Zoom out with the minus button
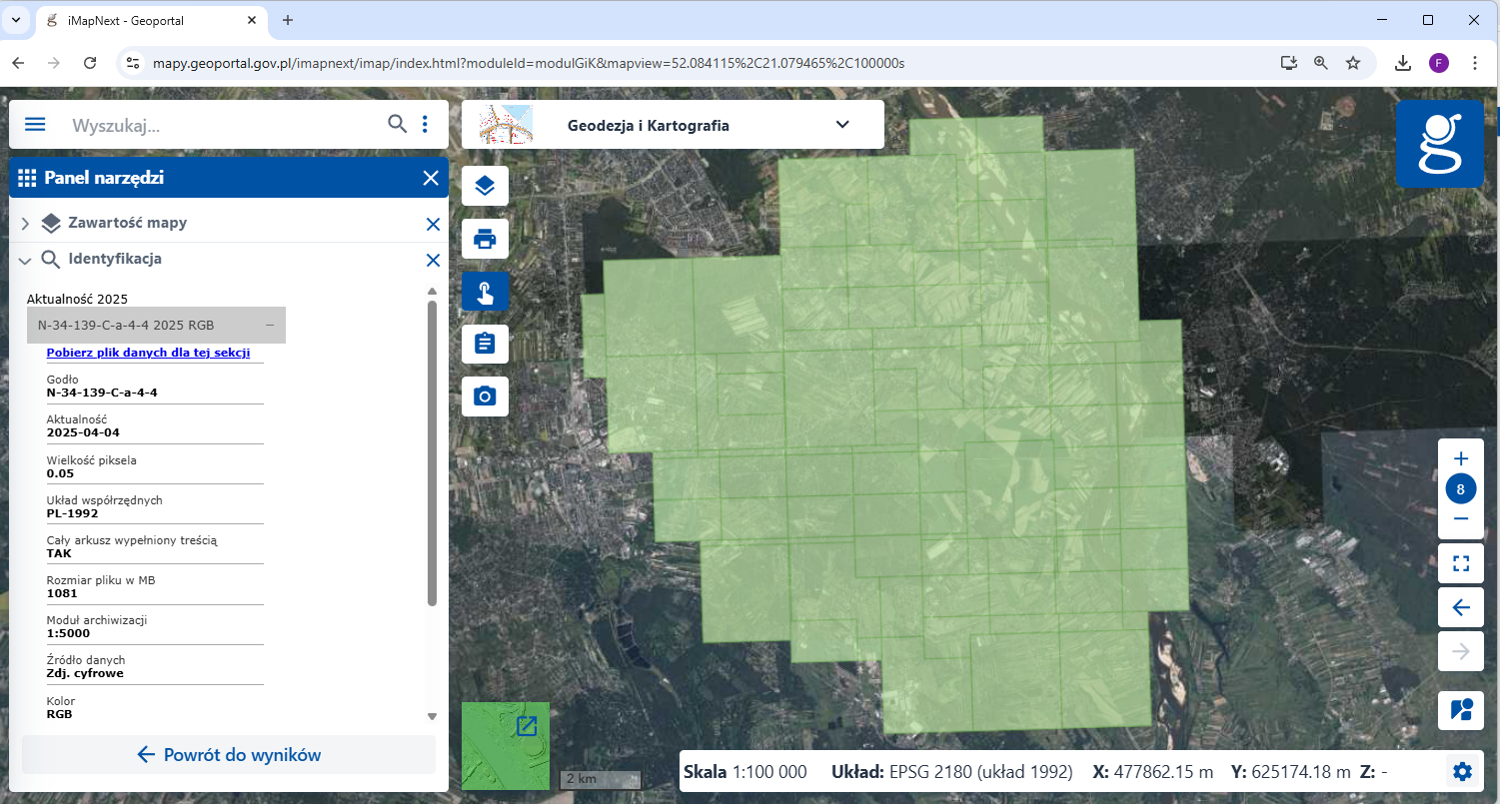The height and width of the screenshot is (804, 1500). pos(1460,519)
